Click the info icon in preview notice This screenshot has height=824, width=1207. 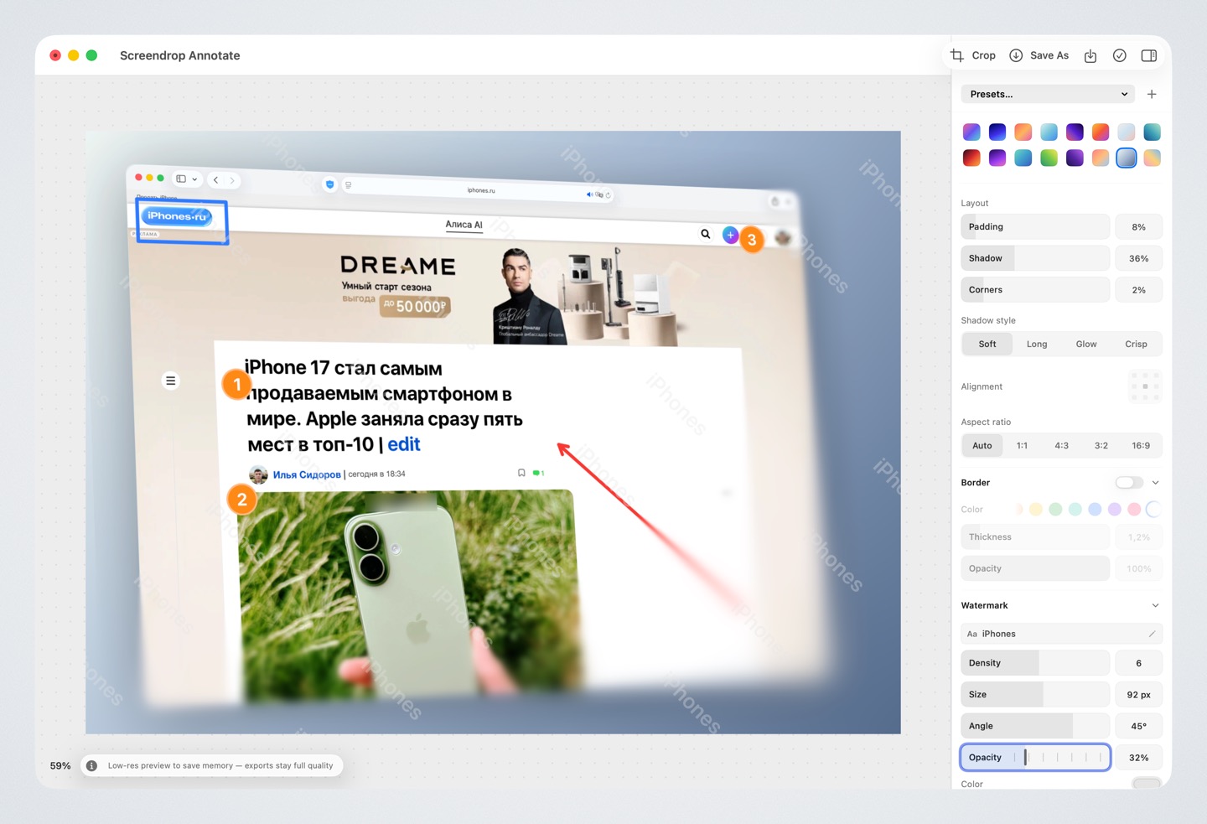(92, 765)
